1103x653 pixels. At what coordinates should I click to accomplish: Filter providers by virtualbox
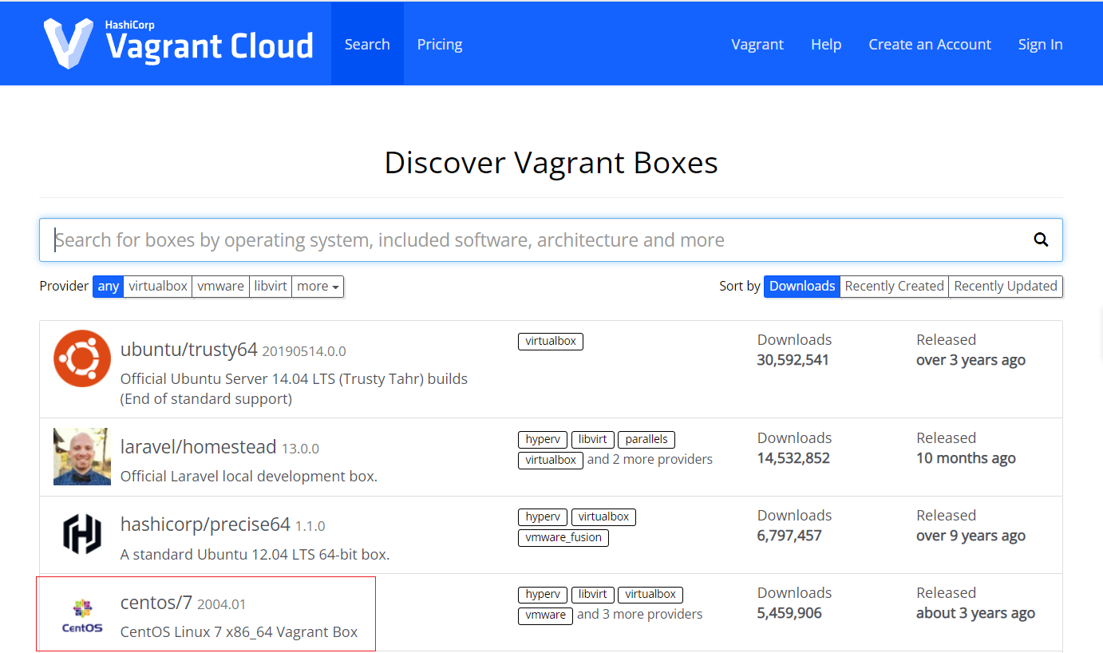158,286
